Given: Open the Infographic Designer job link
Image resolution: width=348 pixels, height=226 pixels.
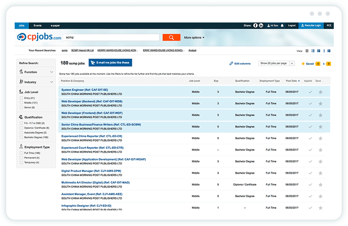Looking at the screenshot, I should click(x=86, y=205).
